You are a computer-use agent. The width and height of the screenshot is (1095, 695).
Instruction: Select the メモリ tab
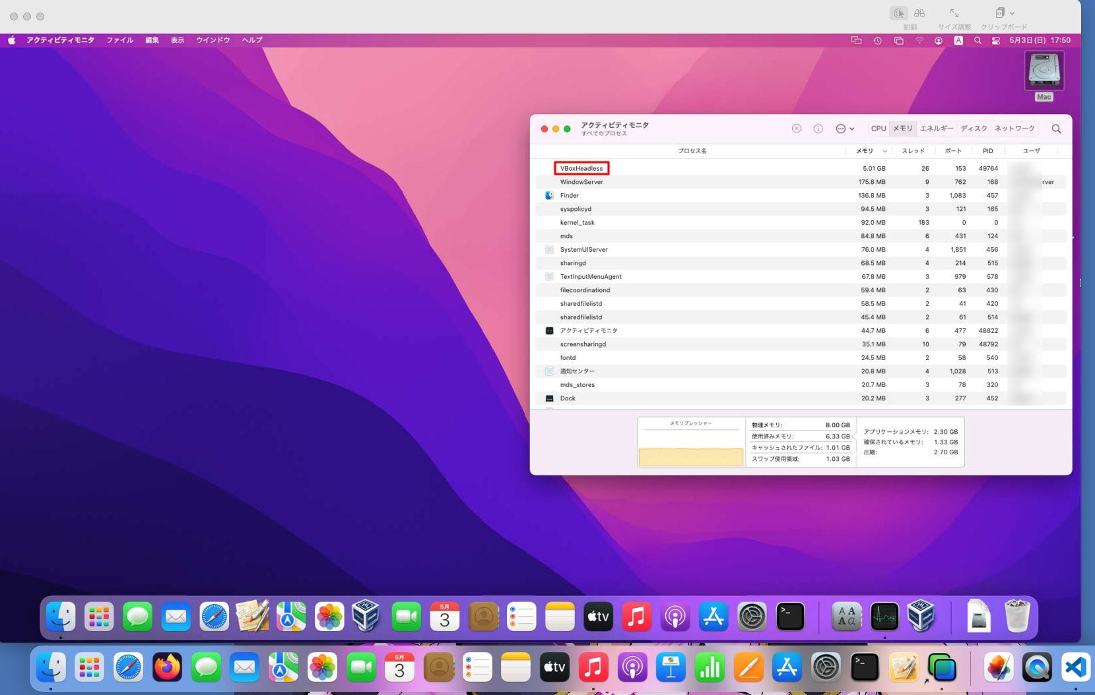tap(902, 129)
